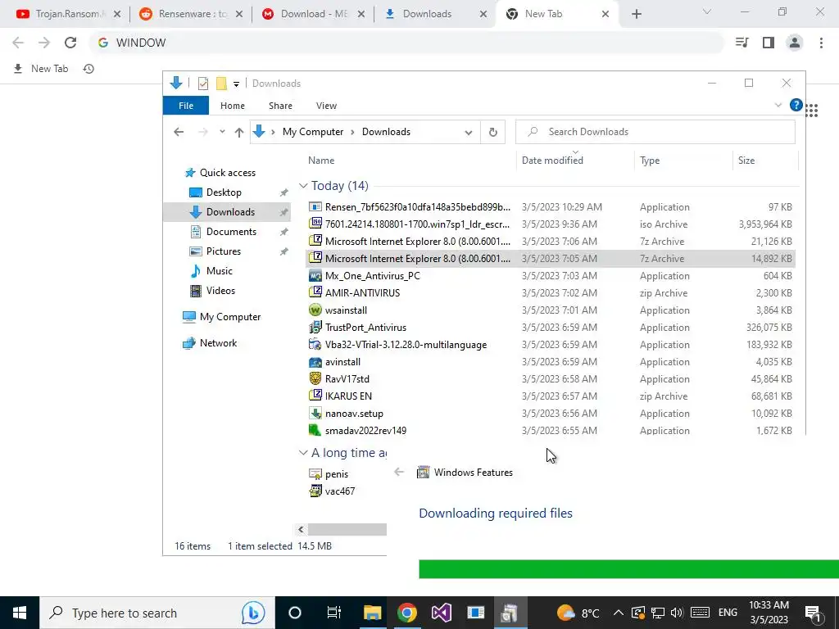Open Explorer Help question-mark icon
Viewport: 839px width, 629px height.
point(796,106)
